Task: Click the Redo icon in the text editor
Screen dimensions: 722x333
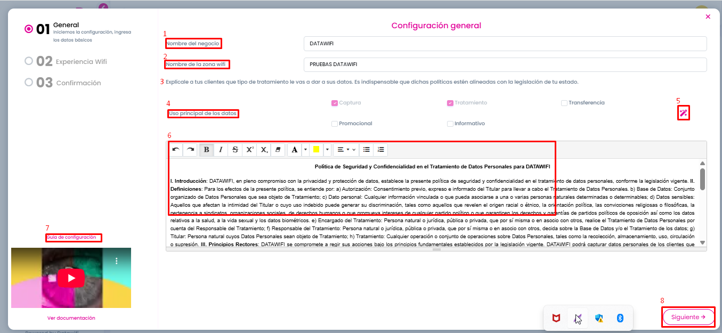Action: pyautogui.click(x=190, y=149)
